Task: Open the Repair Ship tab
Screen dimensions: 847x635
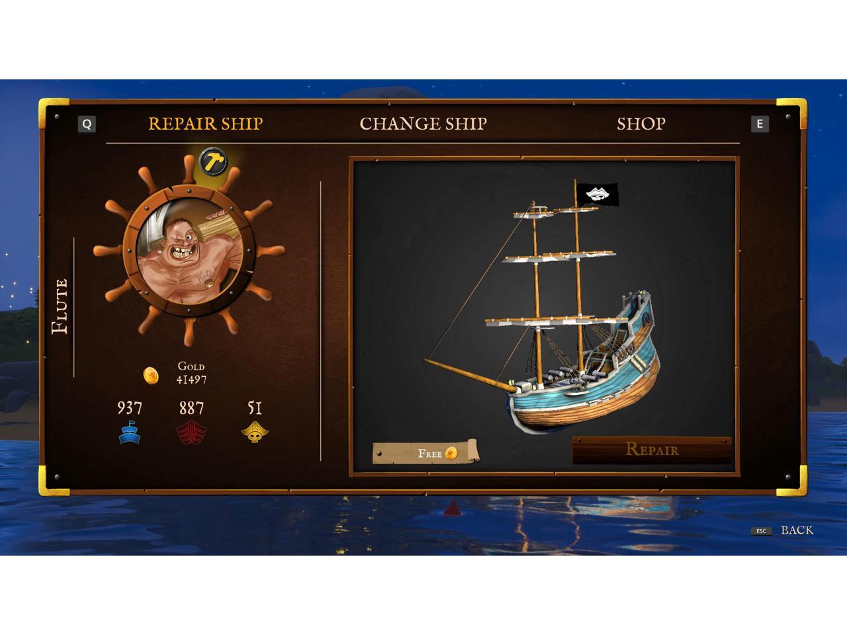Action: tap(206, 124)
